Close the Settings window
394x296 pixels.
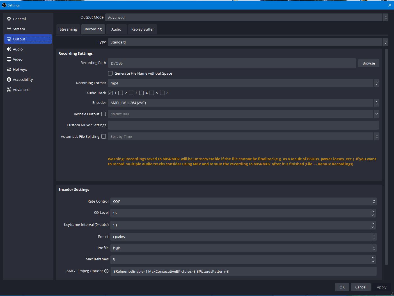tap(390, 5)
